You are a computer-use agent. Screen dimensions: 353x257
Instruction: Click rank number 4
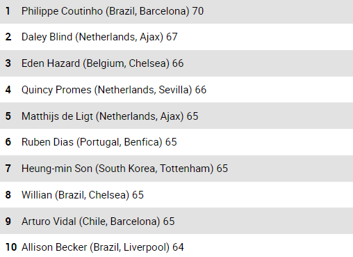coord(8,90)
